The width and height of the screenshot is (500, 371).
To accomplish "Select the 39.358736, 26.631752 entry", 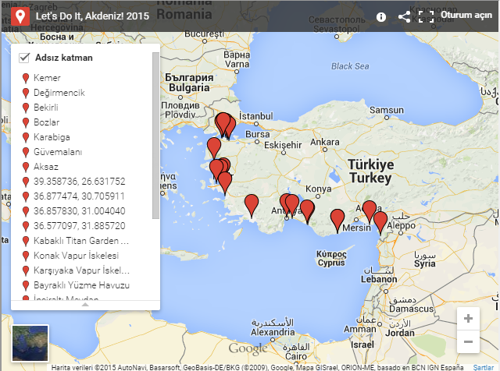I will [80, 182].
